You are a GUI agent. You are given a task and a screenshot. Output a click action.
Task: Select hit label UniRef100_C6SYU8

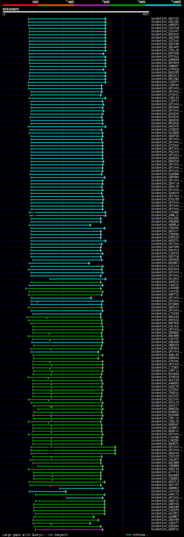165,28
